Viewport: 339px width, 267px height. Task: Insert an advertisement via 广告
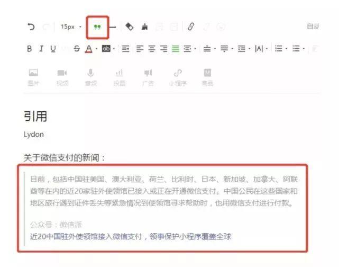(x=148, y=77)
